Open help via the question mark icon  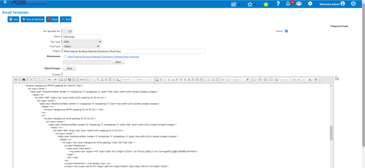click(278, 4)
